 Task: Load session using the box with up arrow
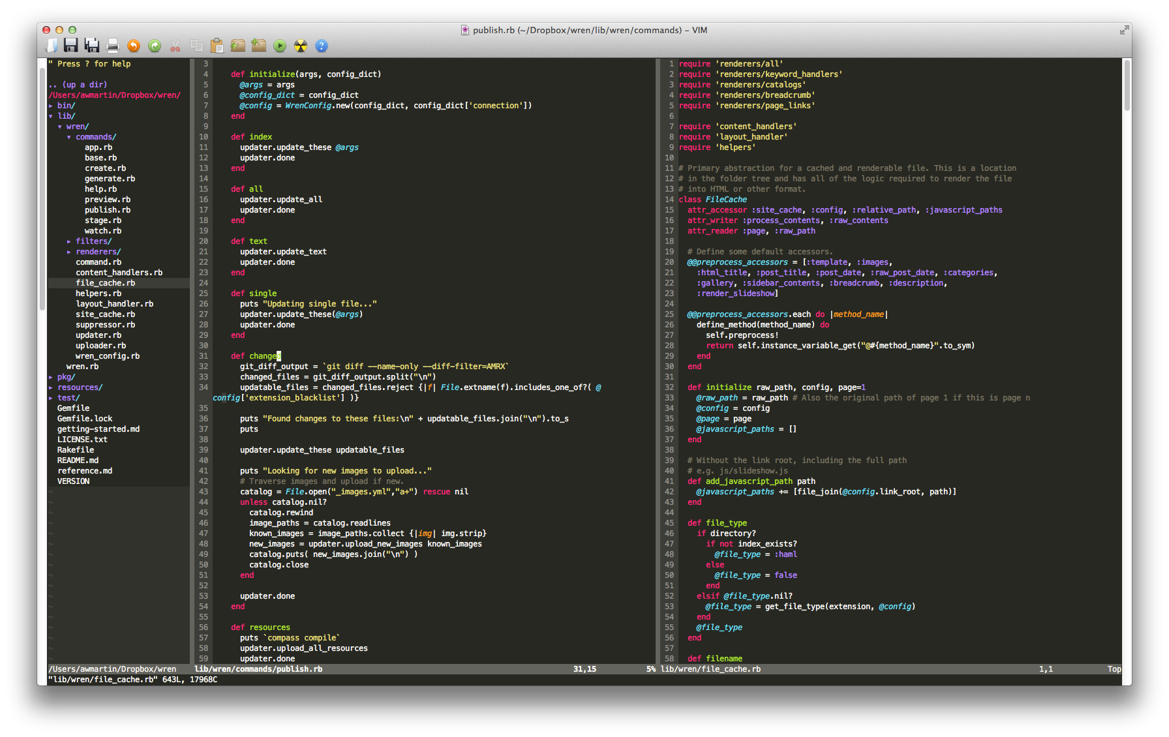(x=238, y=46)
